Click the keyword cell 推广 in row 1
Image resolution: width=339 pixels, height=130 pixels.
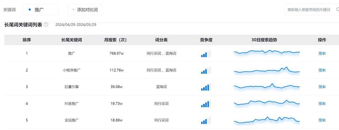72,54
